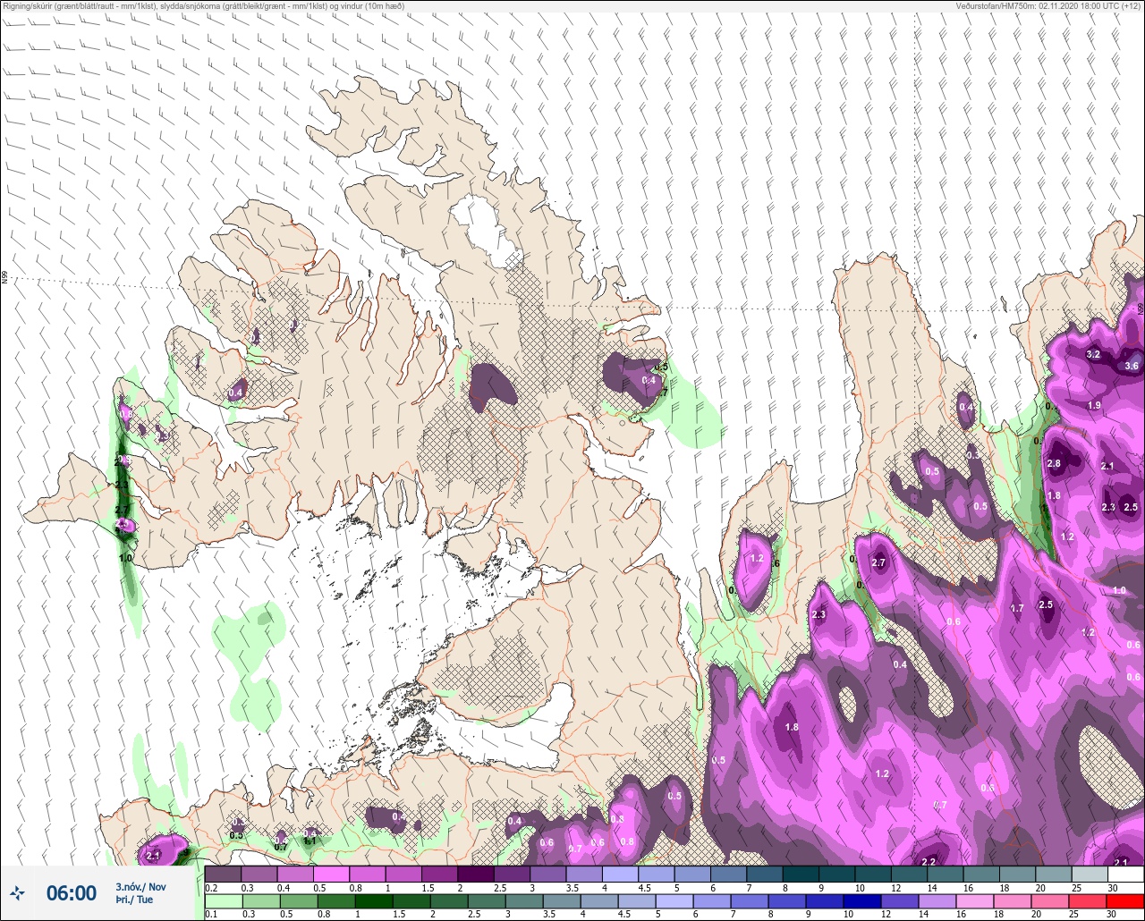Click the 2.2 value near the bottom edge
This screenshot has width=1145, height=921.
click(929, 862)
